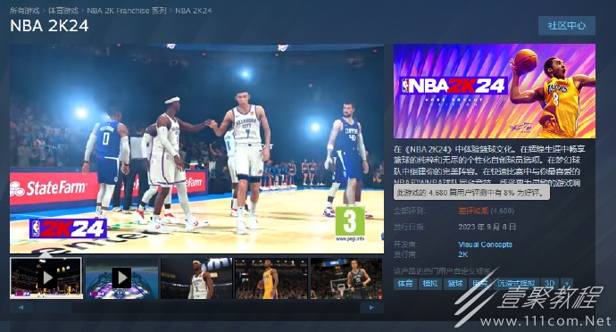This screenshot has height=332, width=616.
Task: Click the thumbnail strip scrollbar handle
Action: (x=53, y=308)
